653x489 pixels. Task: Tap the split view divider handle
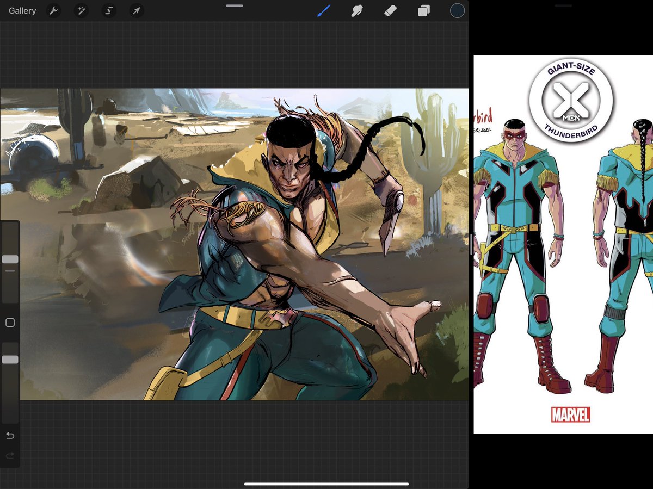pos(471,244)
